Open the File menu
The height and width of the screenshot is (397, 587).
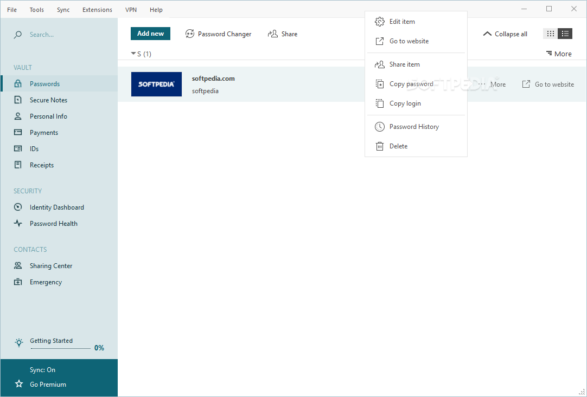point(12,10)
